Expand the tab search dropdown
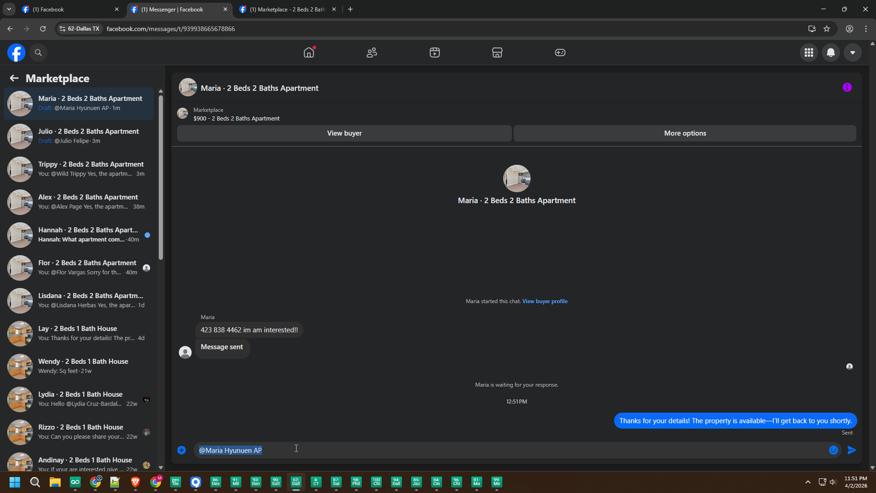 (x=9, y=9)
